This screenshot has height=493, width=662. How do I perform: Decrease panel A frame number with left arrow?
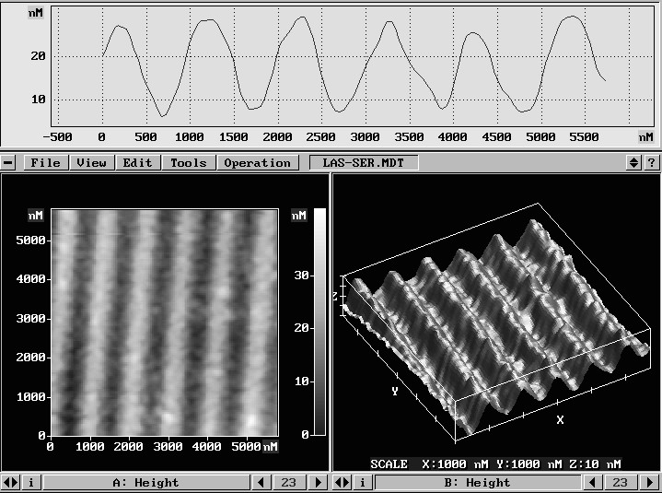pos(262,482)
